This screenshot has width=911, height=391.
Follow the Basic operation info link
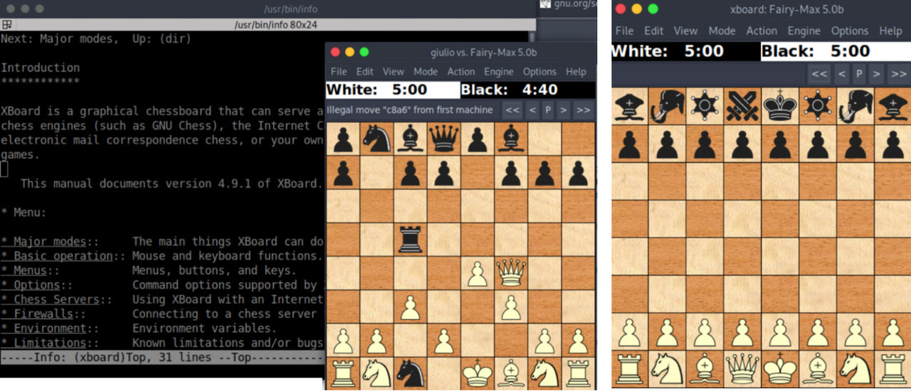tap(63, 256)
